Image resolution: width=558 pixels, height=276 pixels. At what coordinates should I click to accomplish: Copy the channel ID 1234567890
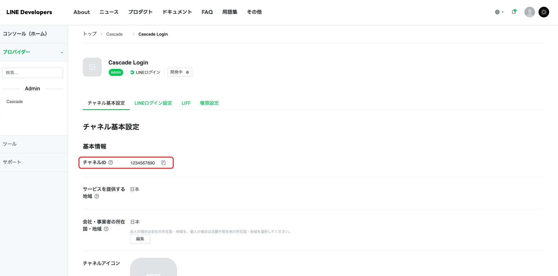(x=164, y=163)
